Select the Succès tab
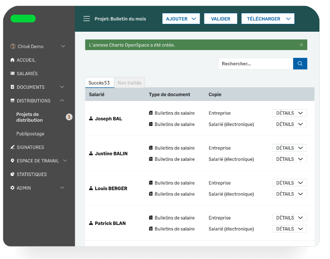The width and height of the screenshot is (330, 259). [x=99, y=83]
